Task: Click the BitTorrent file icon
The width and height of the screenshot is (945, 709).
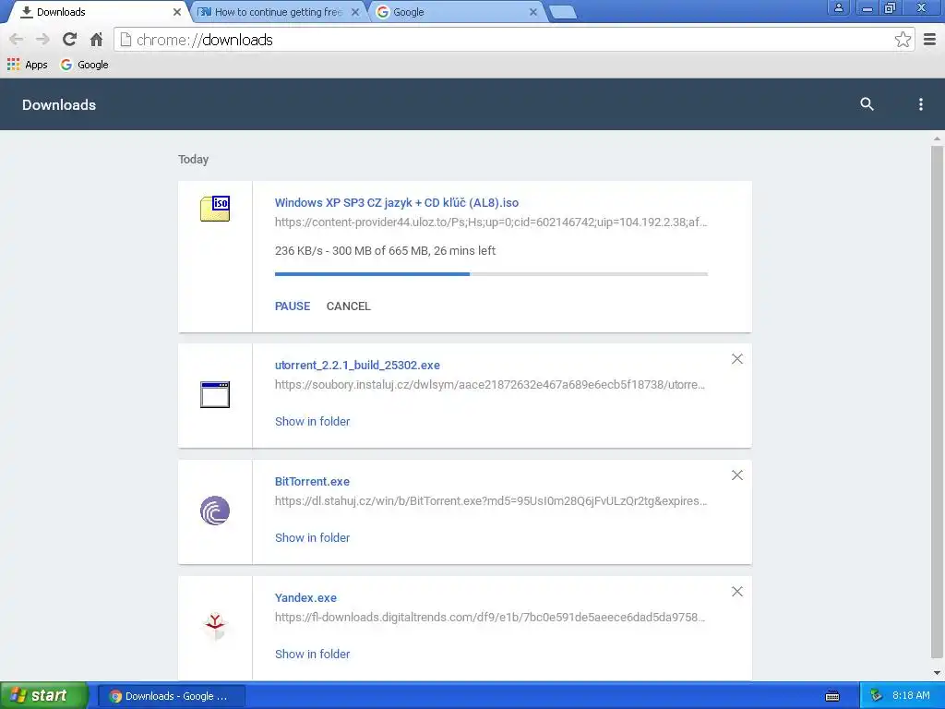Action: (215, 511)
